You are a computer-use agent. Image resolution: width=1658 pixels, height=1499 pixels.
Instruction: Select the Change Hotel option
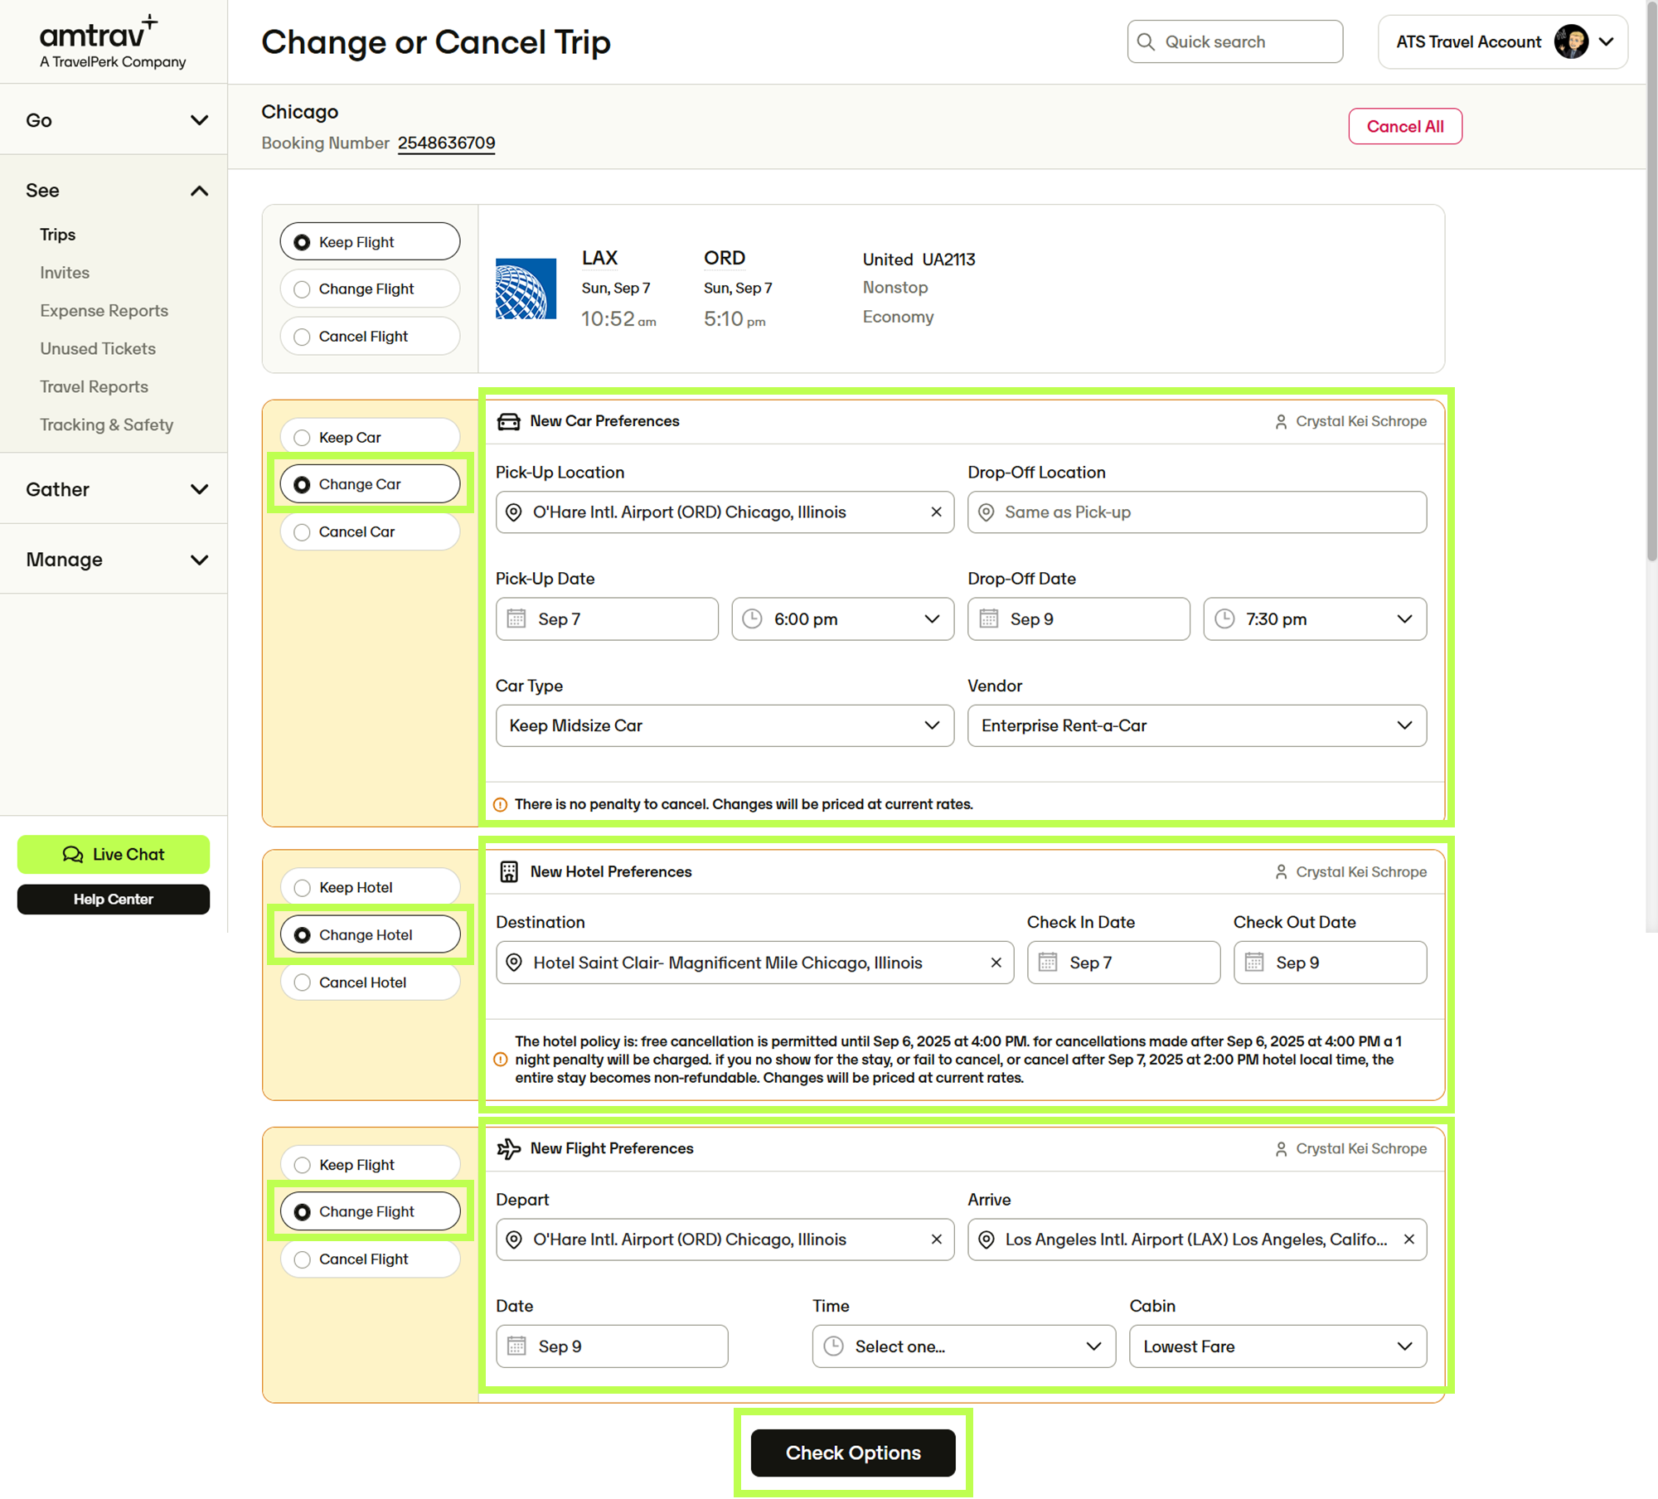click(370, 934)
